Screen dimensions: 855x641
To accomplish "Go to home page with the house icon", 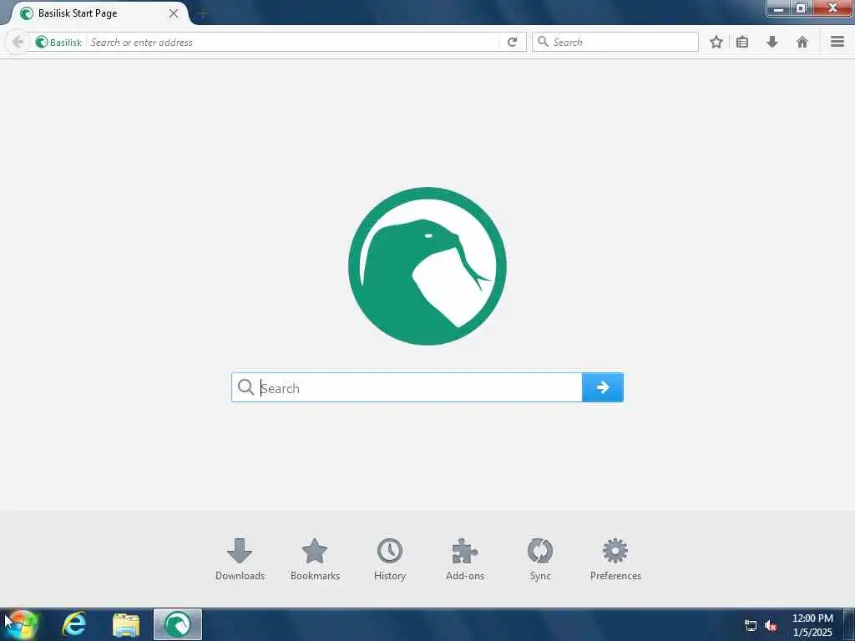I will pos(802,42).
